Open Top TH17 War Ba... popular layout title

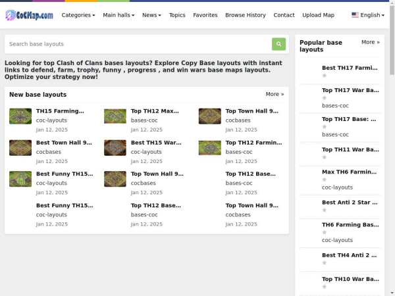click(350, 90)
